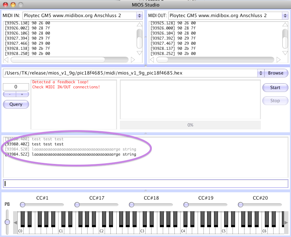Click up arrow of MIDI OUT monitor scrollbar
Image resolution: width=291 pixels, height=237 pixels.
tap(285, 24)
